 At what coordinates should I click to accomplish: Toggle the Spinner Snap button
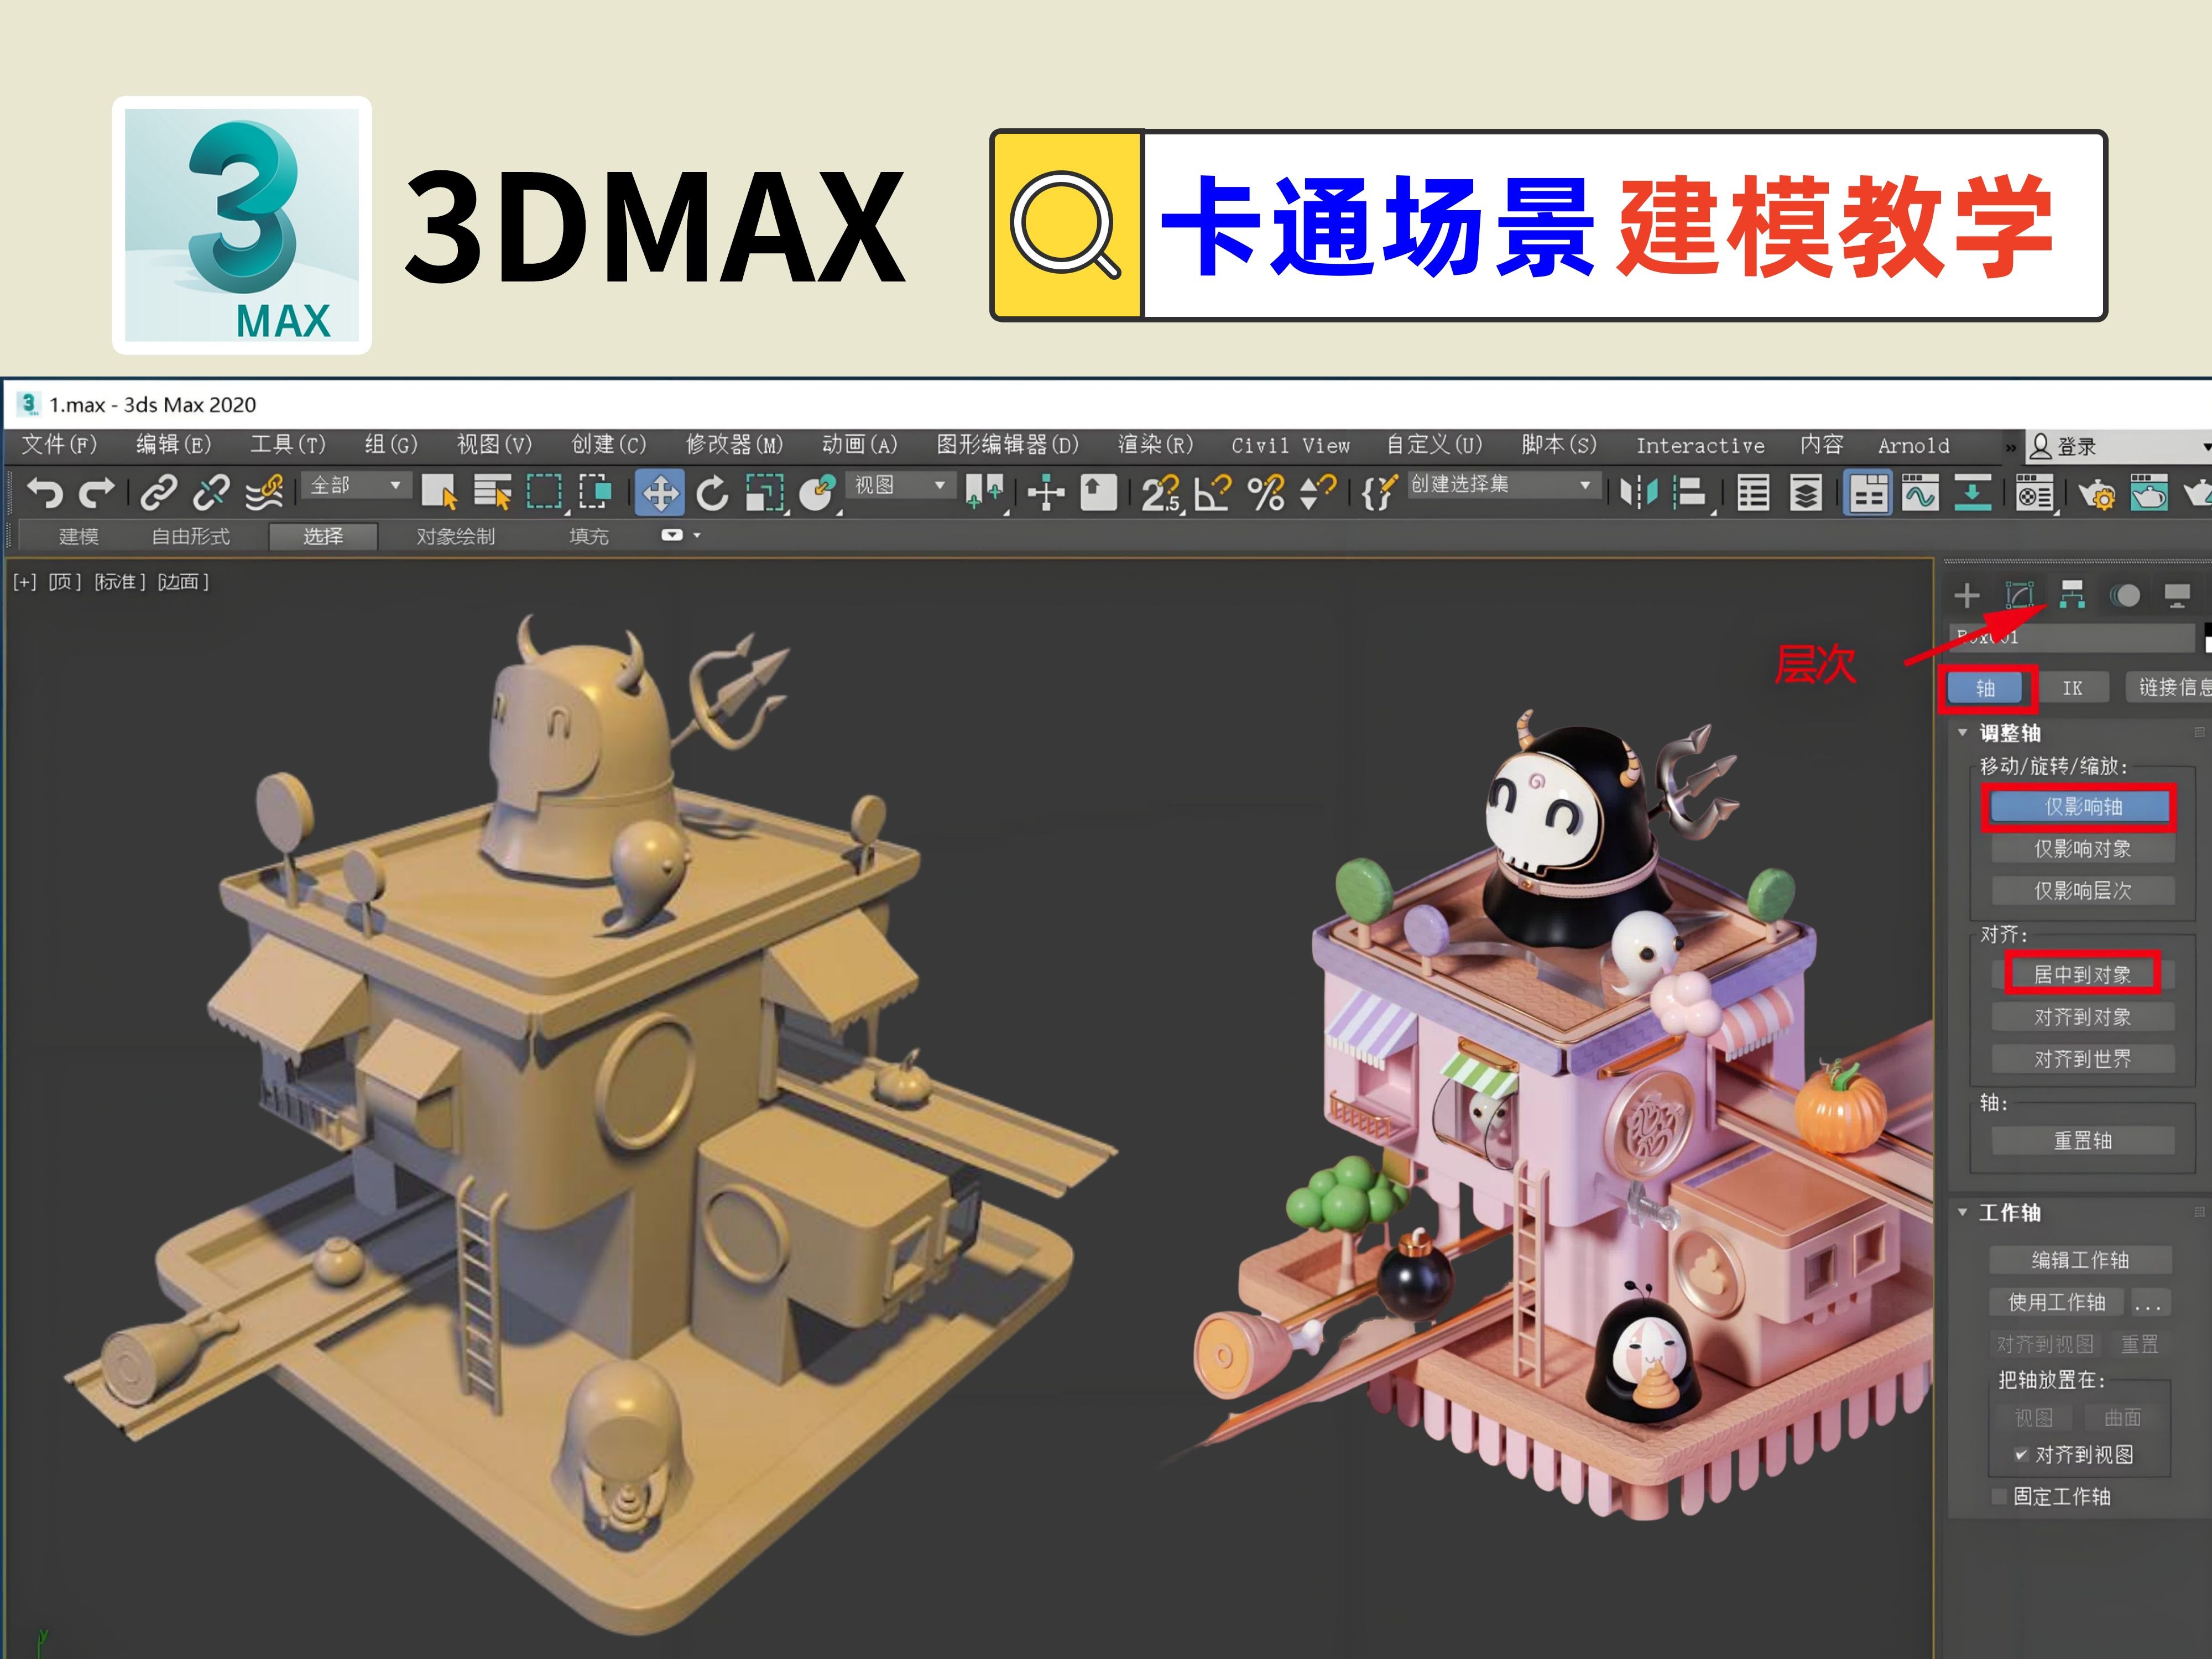[1317, 493]
